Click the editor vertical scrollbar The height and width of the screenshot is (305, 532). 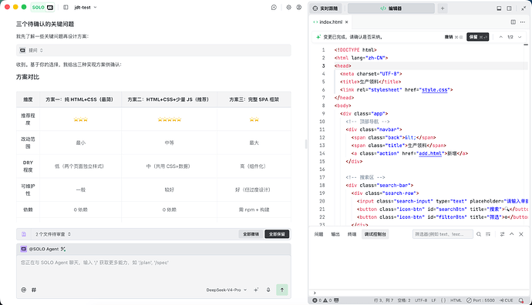(x=526, y=136)
